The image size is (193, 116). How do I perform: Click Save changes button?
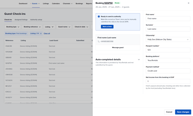183,112
